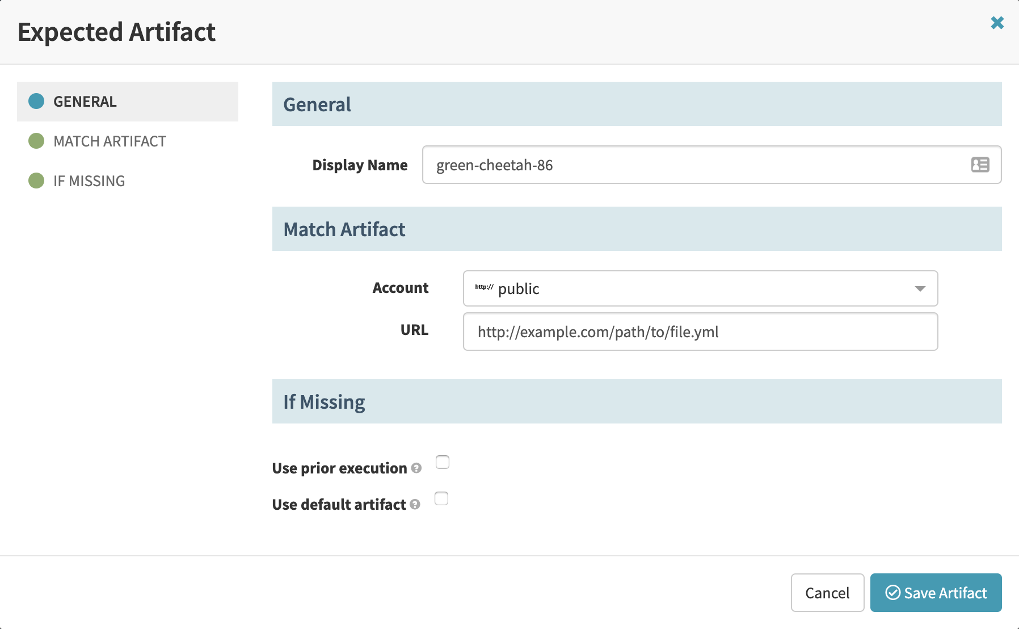Click the dropdown arrow on the Account field
Screen dimensions: 1019x629
coord(920,288)
